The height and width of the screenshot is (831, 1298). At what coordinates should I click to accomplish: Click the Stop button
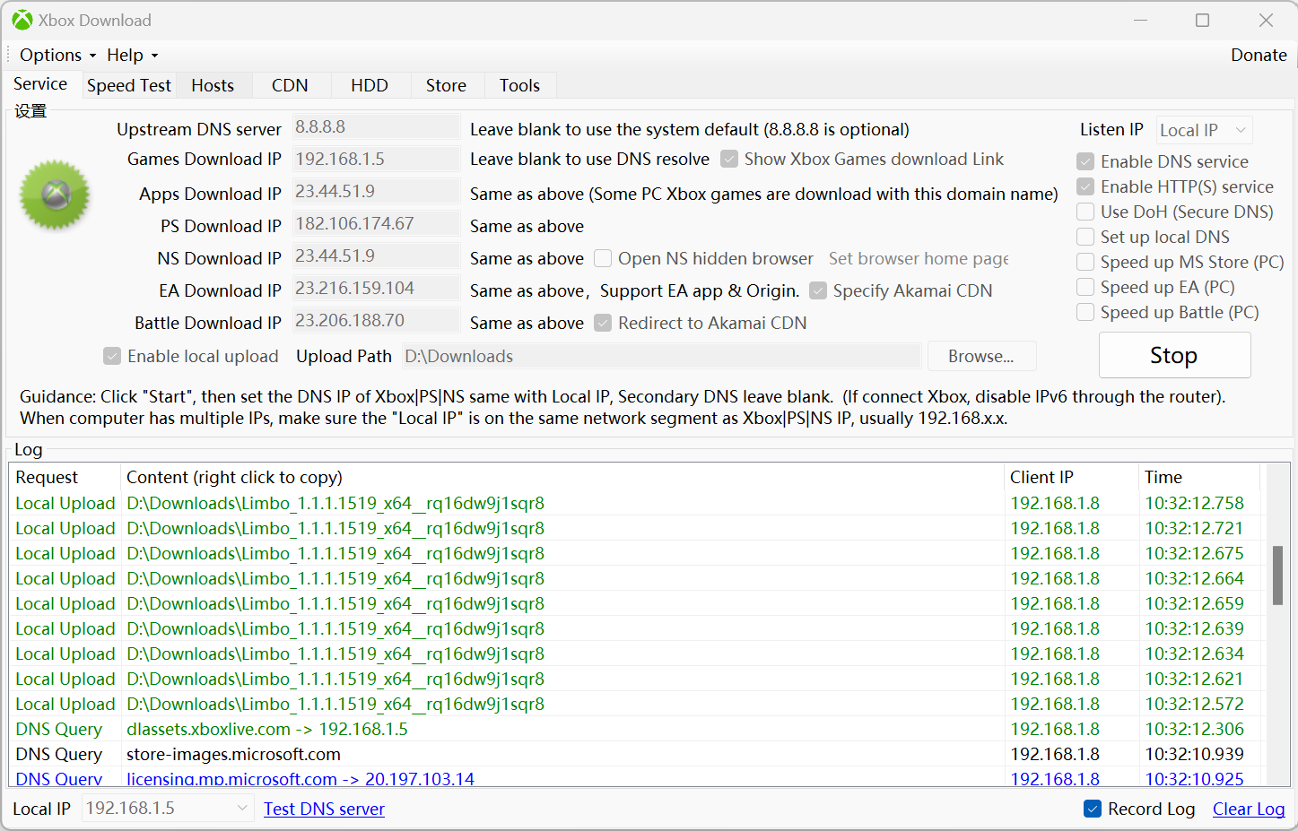click(1174, 355)
